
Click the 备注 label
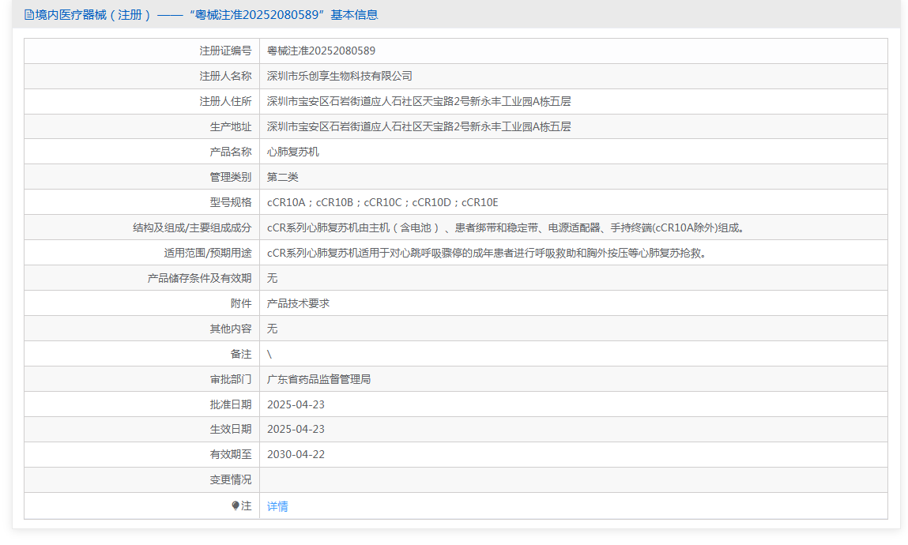tap(241, 354)
